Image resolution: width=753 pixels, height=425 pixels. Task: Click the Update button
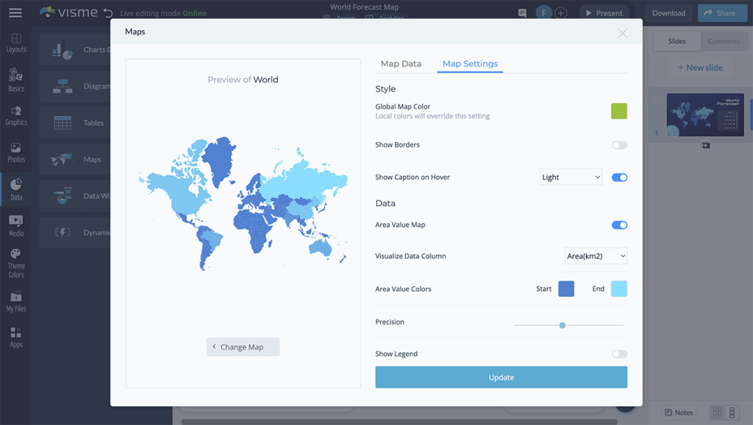pos(501,377)
